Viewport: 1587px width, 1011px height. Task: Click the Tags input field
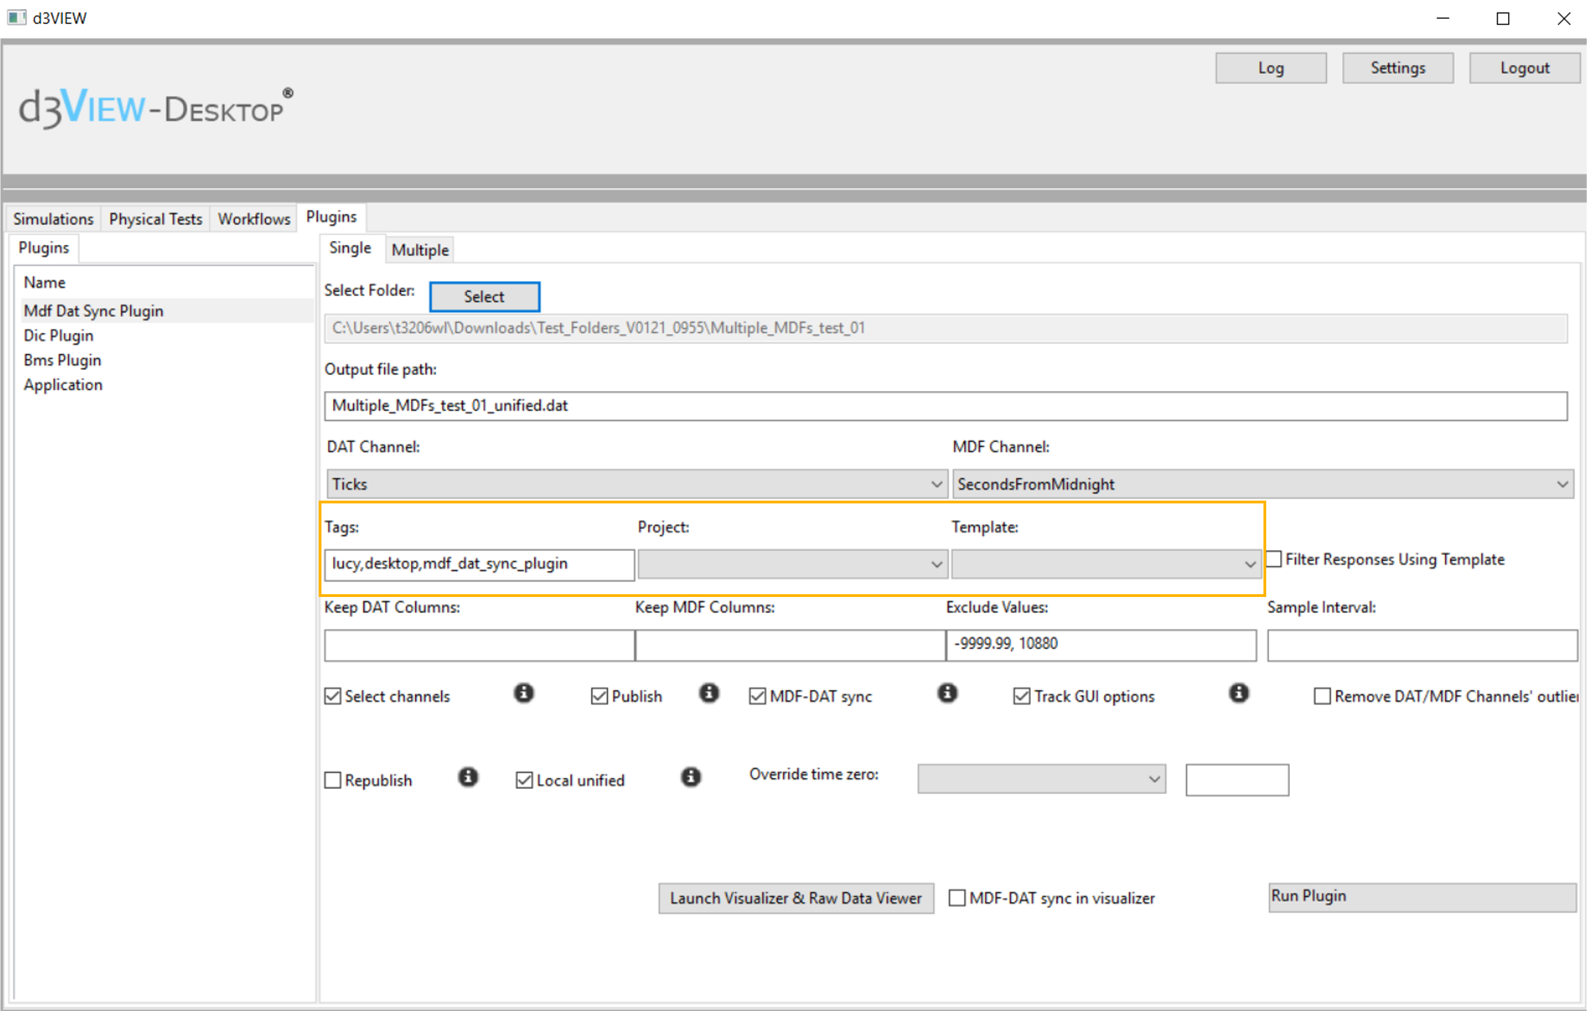point(479,564)
